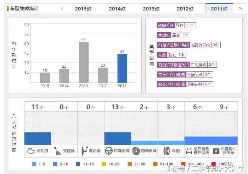Click the 制动系统 brake disc icon
This screenshot has width=248, height=174.
click(x=136, y=151)
